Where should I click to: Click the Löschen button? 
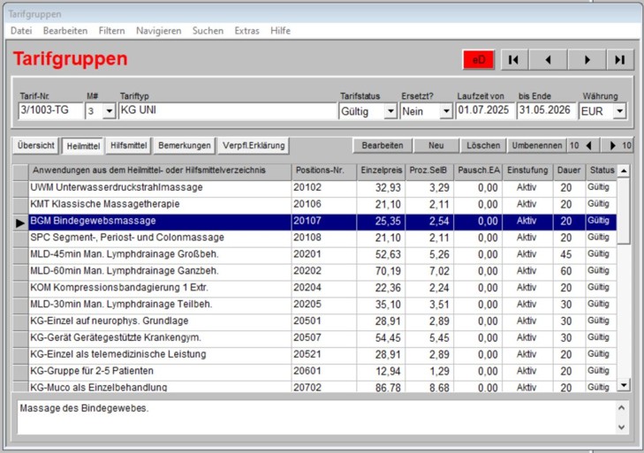[x=482, y=145]
